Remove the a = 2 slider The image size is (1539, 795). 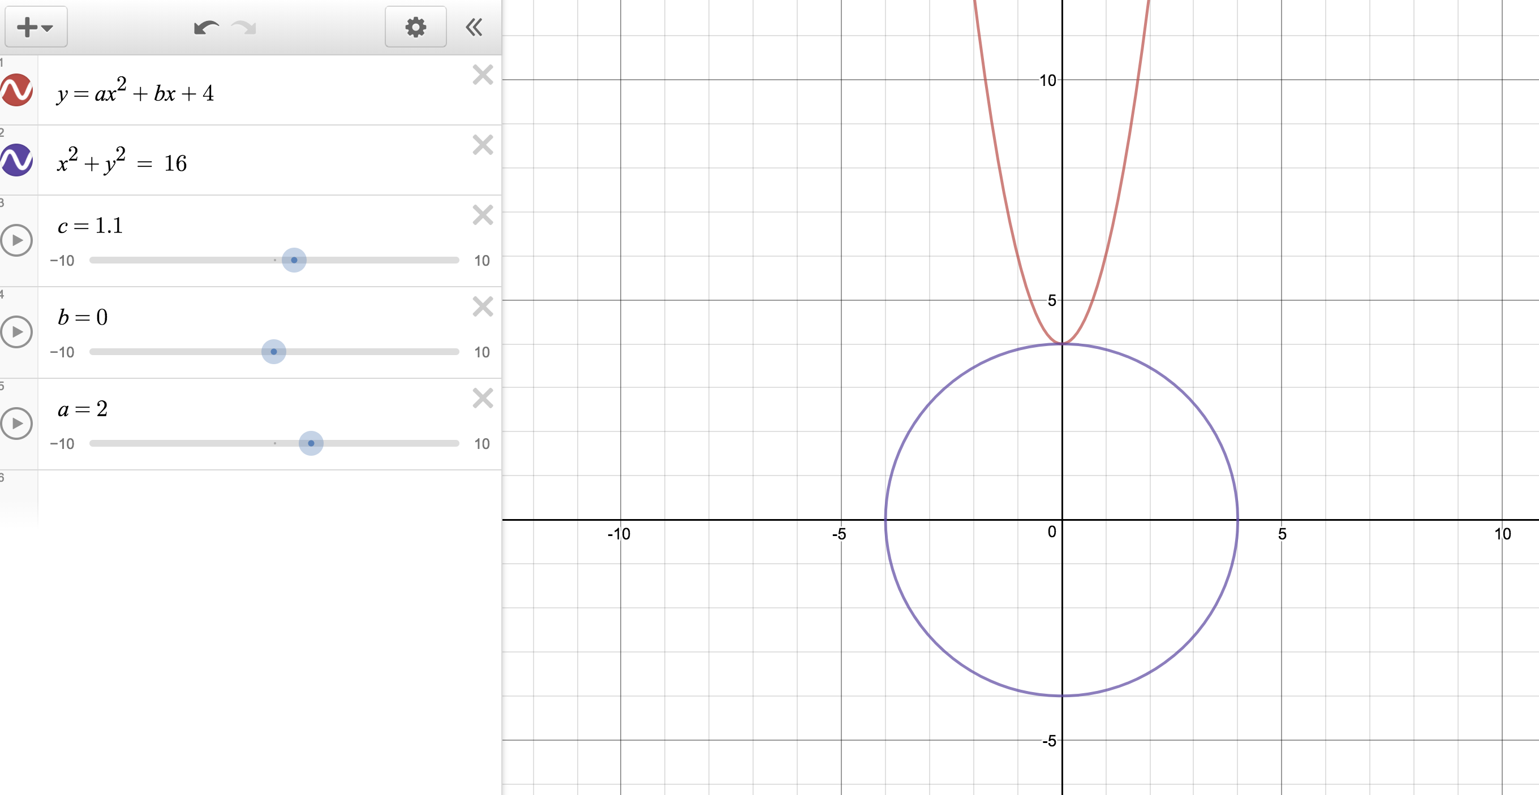pyautogui.click(x=482, y=398)
